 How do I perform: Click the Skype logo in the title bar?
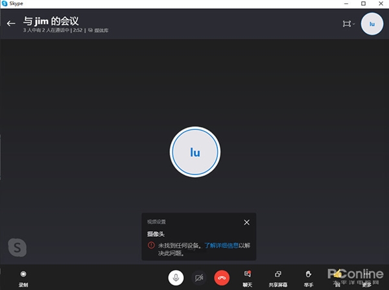(x=5, y=3)
